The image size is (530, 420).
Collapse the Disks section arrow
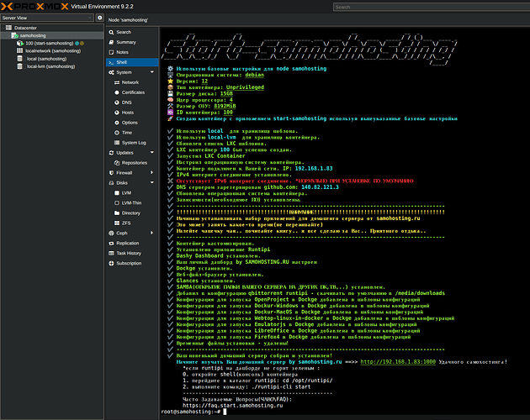click(152, 182)
